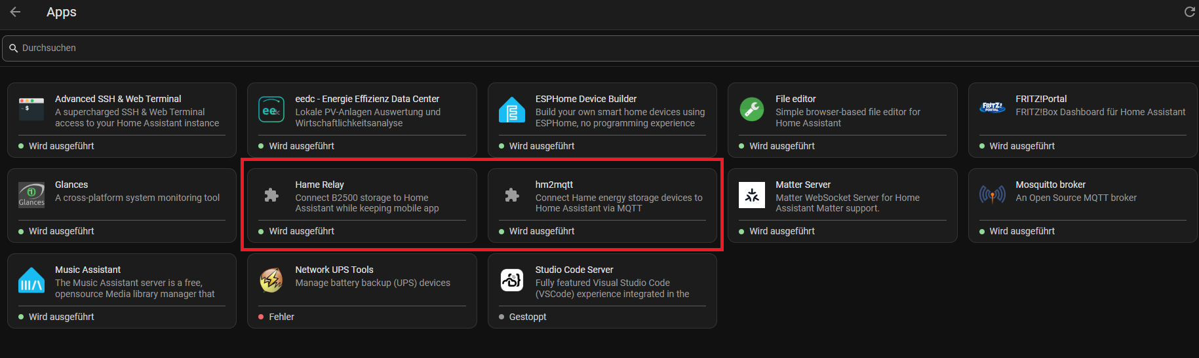Click the Fehler status of Network UPS Tools
Viewport: 1199px width, 358px height.
281,317
